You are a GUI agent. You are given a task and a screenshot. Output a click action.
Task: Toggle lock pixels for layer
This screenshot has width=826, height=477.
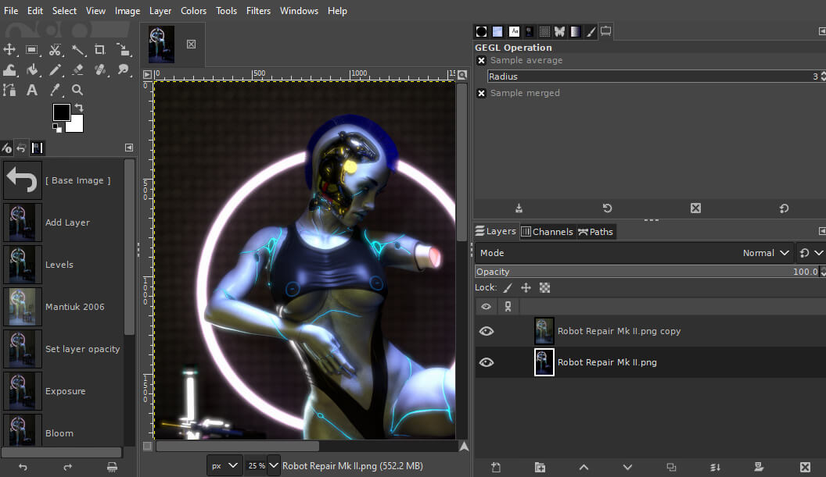tap(508, 287)
